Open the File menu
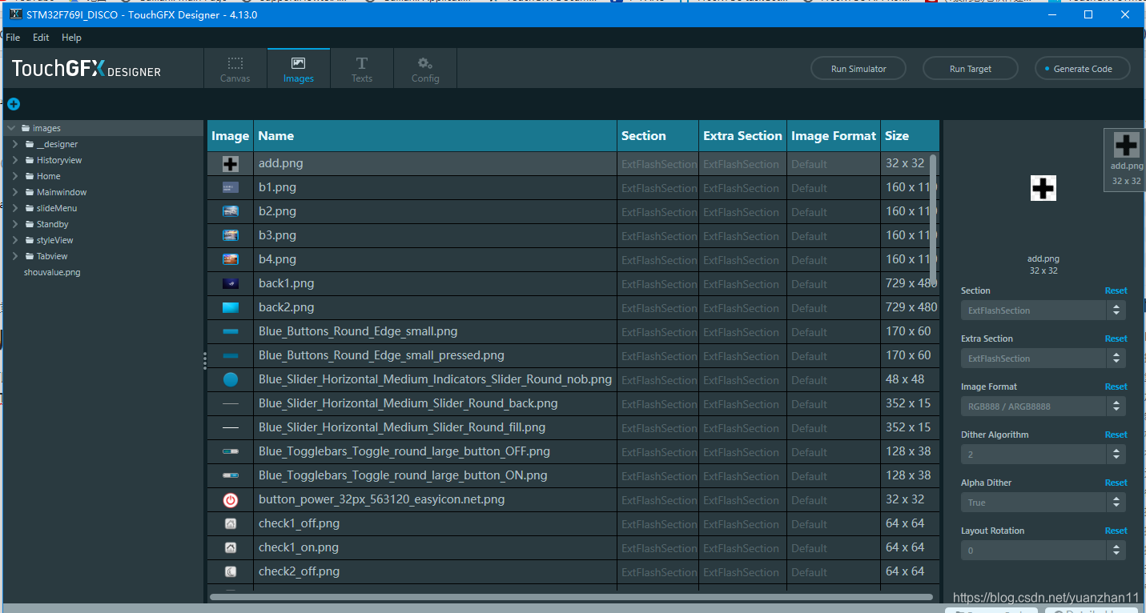The image size is (1146, 613). pyautogui.click(x=13, y=38)
